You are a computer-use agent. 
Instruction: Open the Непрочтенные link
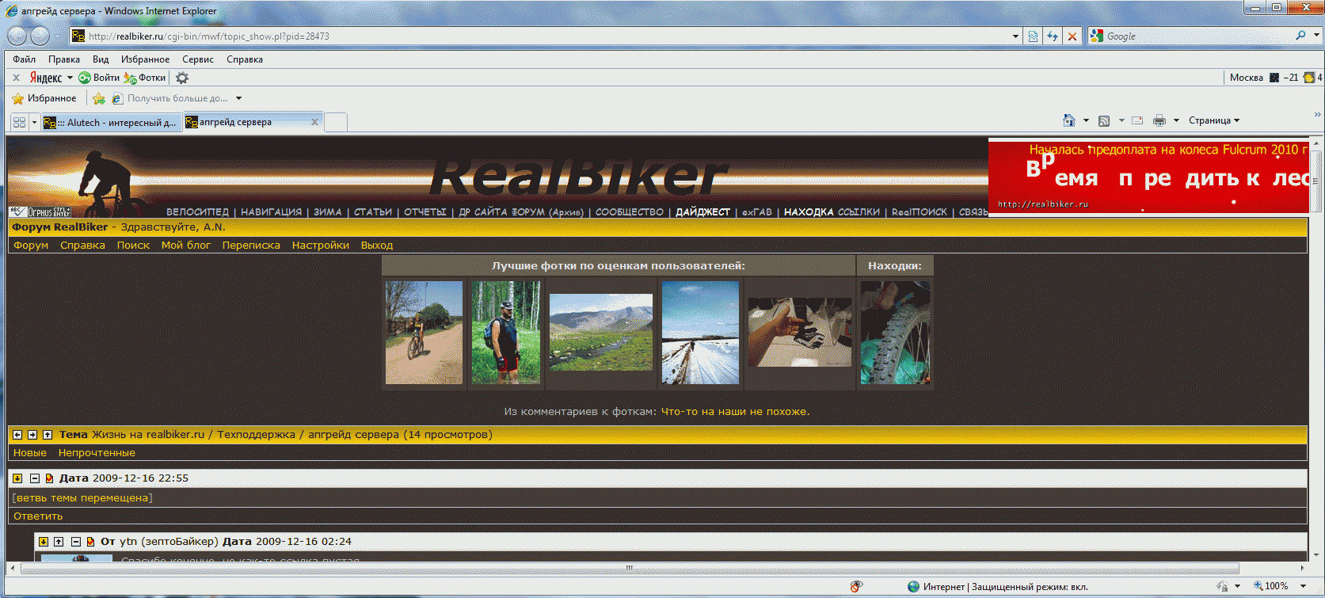point(97,453)
